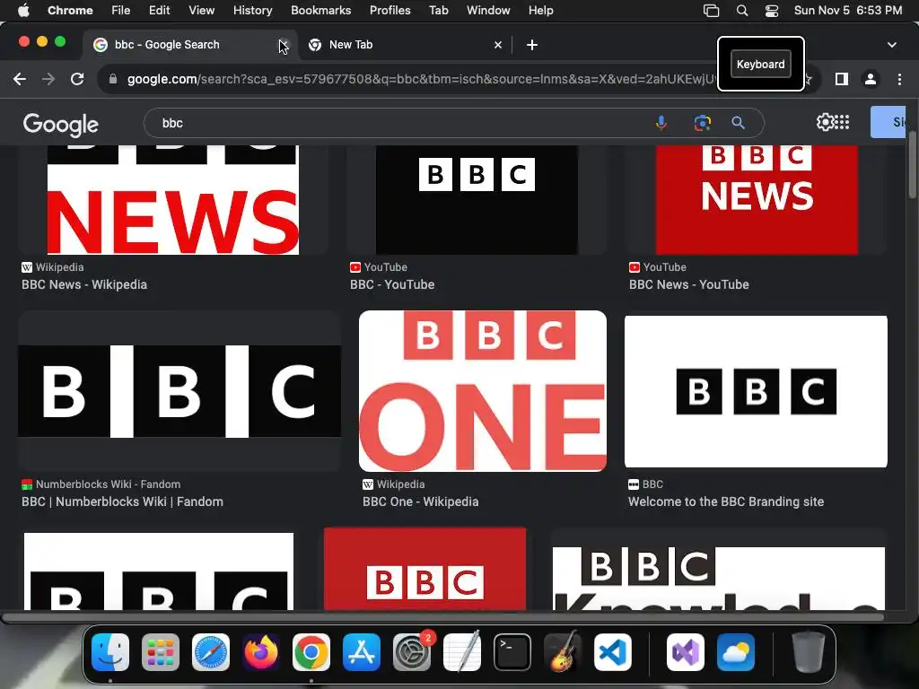919x689 pixels.
Task: Click the Sign in button
Action: pyautogui.click(x=888, y=122)
